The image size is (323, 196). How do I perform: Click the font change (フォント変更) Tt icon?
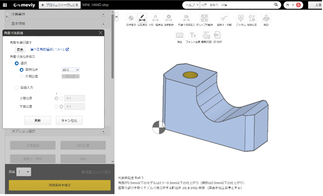tap(193, 35)
